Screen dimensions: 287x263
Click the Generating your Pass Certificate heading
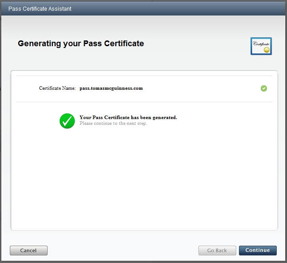(x=81, y=44)
